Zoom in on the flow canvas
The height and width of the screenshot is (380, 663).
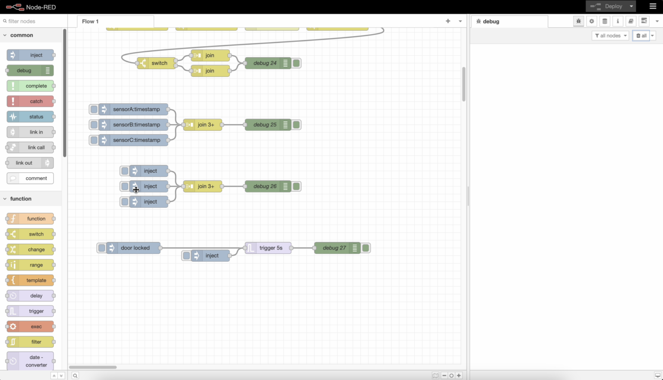click(459, 375)
